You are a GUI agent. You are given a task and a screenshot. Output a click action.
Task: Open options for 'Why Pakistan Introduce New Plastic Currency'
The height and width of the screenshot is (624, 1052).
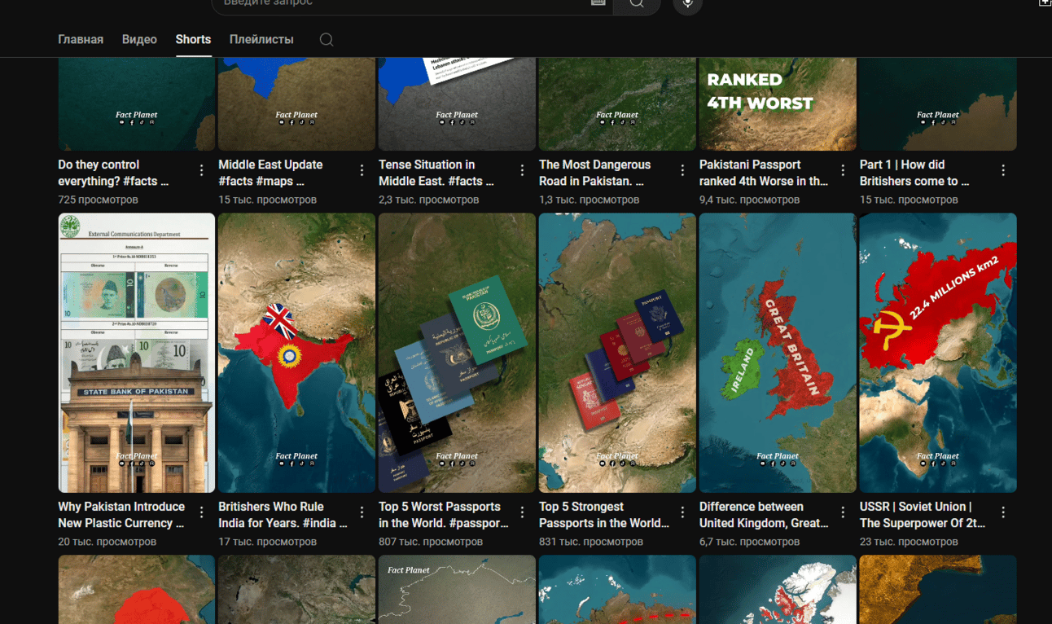click(201, 512)
